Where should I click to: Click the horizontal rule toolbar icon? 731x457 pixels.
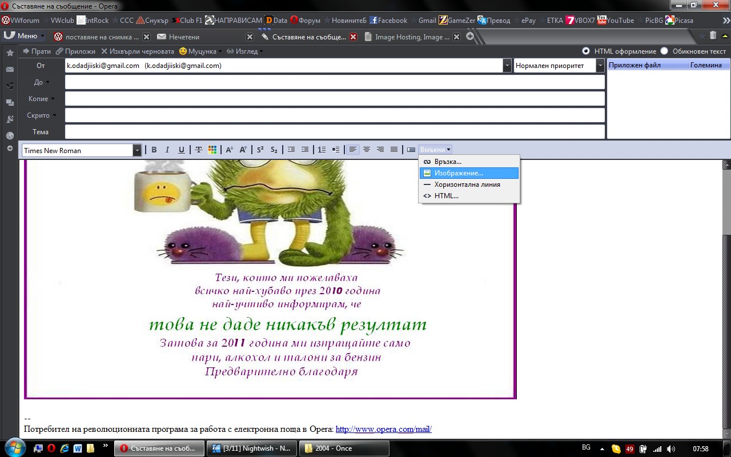coord(411,150)
